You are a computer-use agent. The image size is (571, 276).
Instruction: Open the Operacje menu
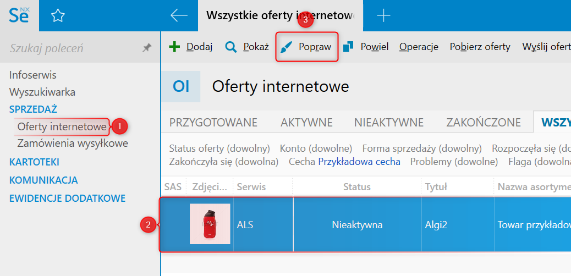pos(419,47)
